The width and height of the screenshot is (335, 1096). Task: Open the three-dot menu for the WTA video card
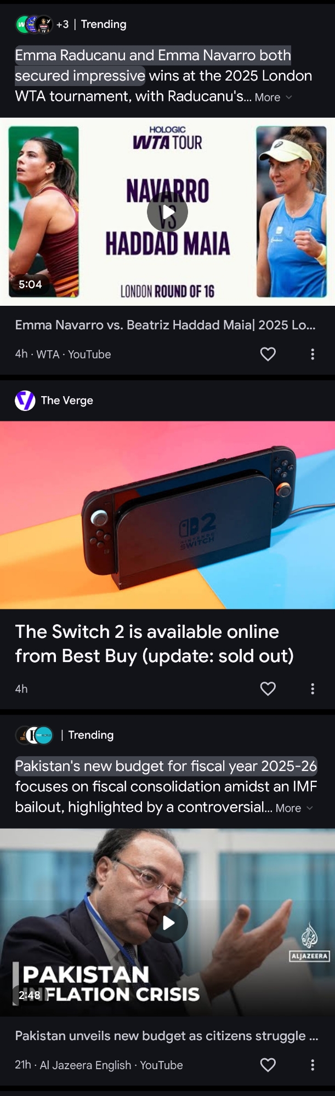pos(313,354)
